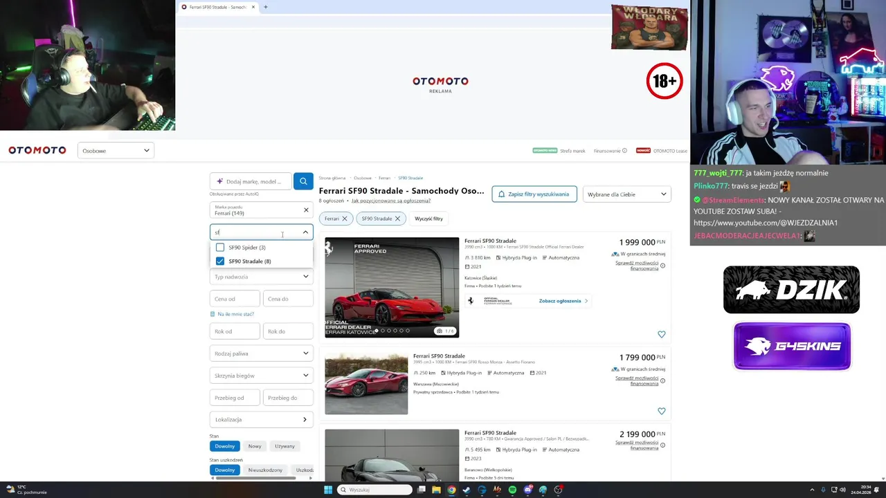Click Zapisz filtry wyszukiwania button

click(534, 194)
